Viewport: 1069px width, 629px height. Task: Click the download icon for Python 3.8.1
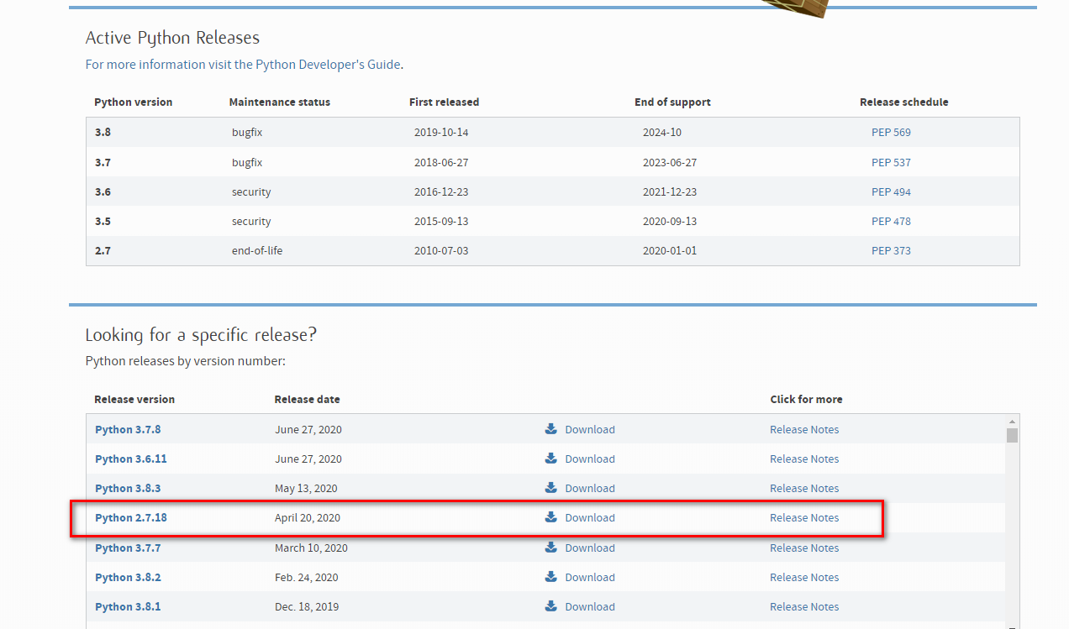(551, 605)
